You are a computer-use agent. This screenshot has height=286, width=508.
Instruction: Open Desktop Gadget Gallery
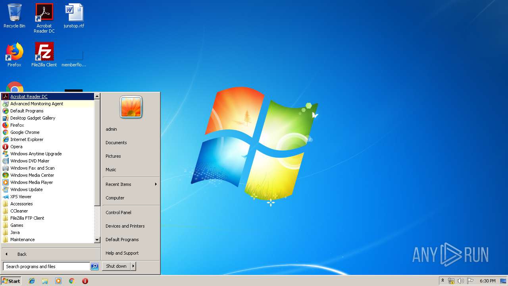[x=48, y=118]
